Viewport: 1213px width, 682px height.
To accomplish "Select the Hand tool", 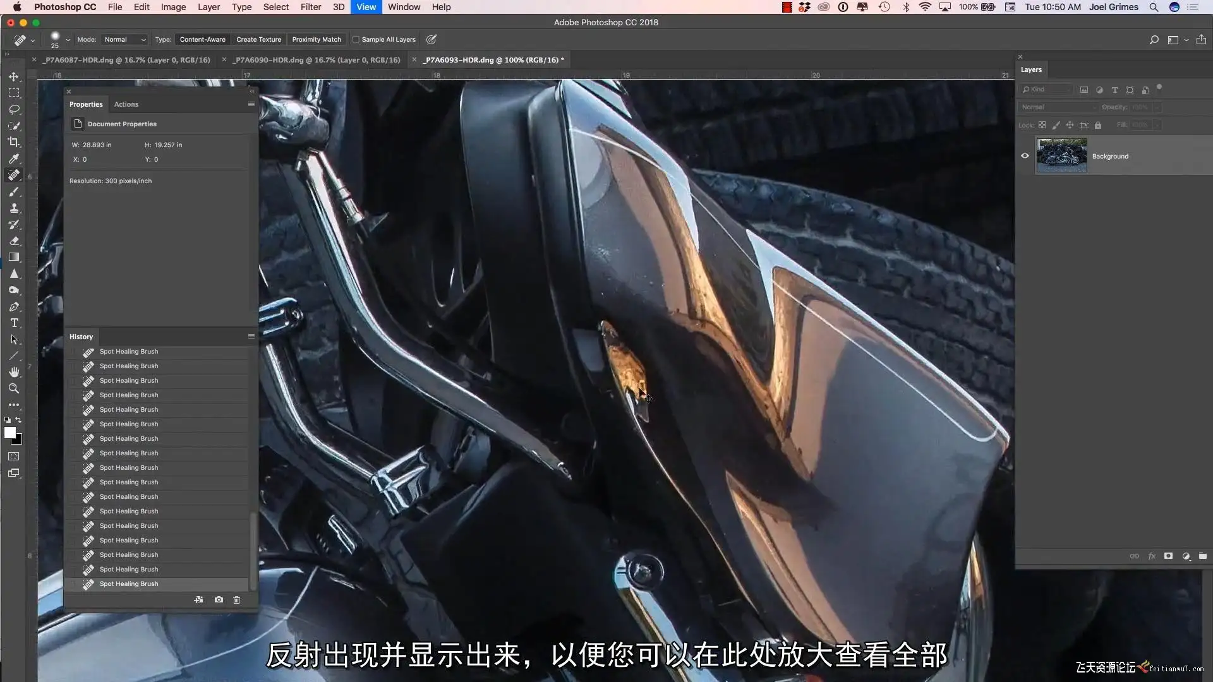I will pyautogui.click(x=14, y=372).
